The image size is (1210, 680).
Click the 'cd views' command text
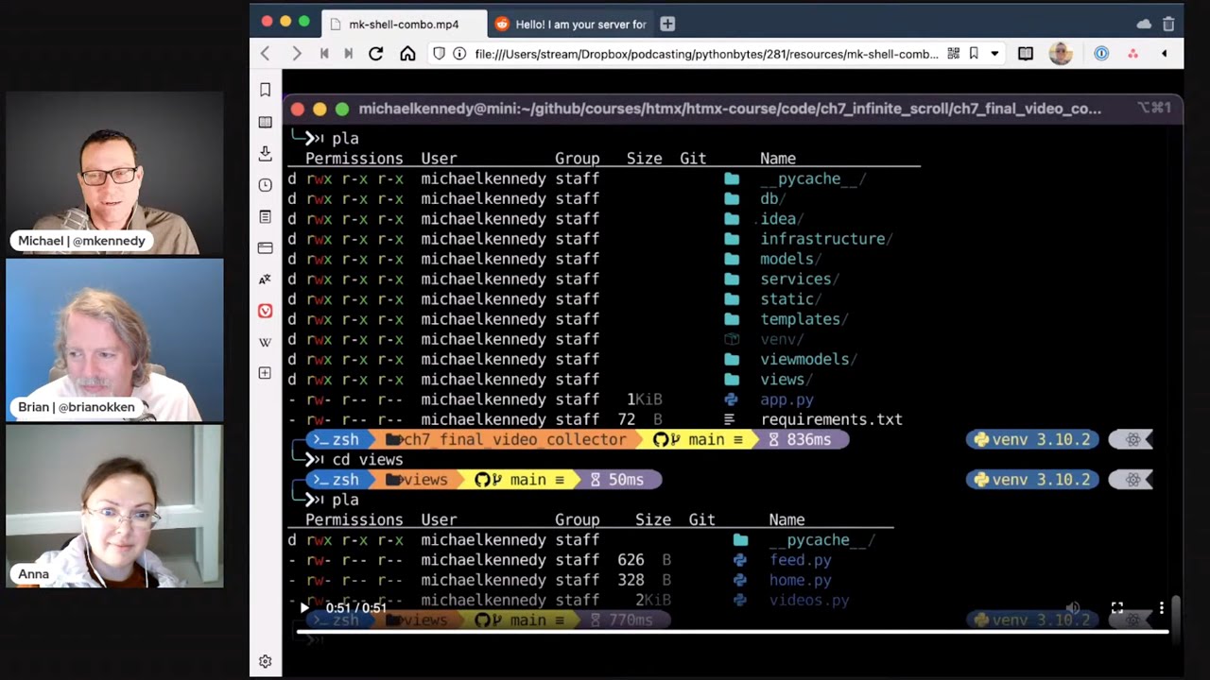pyautogui.click(x=368, y=460)
